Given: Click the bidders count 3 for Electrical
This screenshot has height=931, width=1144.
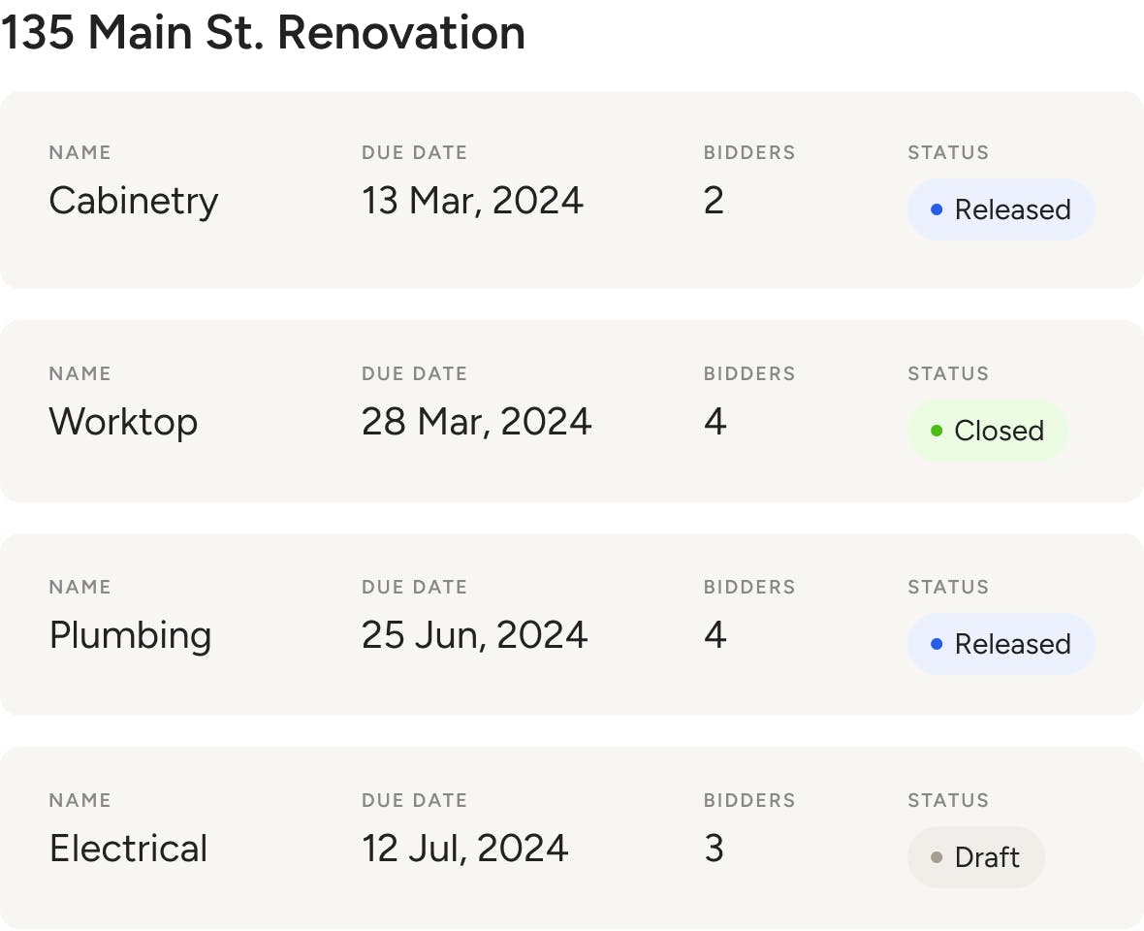Looking at the screenshot, I should (715, 848).
